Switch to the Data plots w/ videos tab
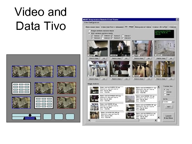Screen dimensions: 192x144 [x=143, y=27]
